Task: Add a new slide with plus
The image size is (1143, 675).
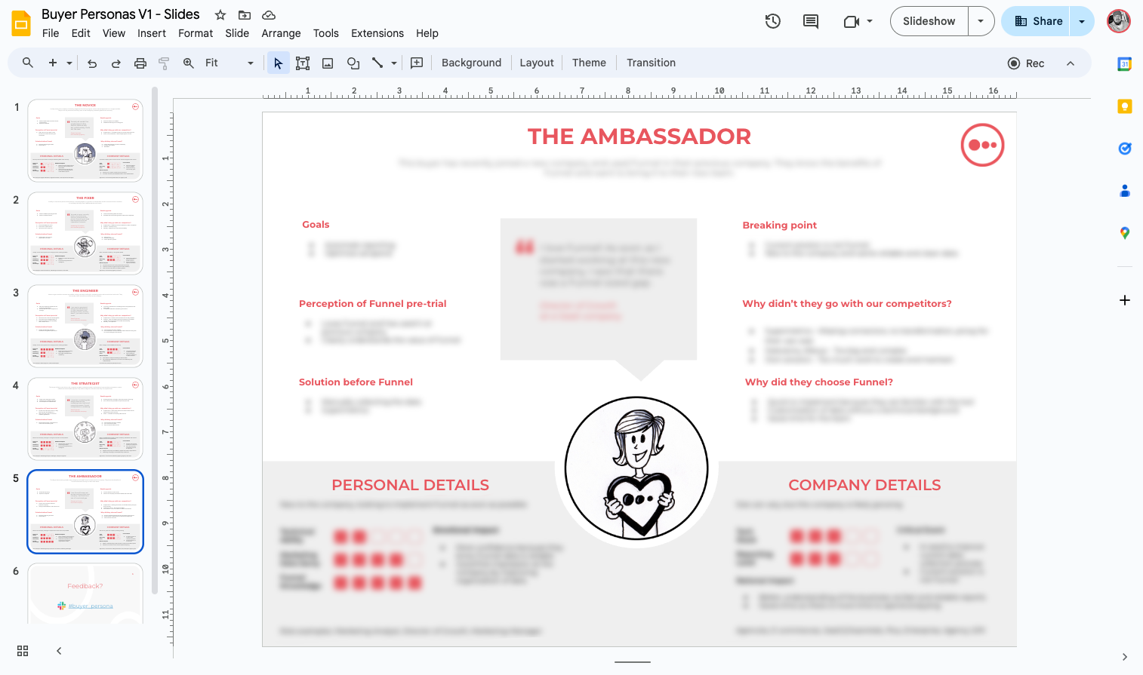Action: click(53, 63)
